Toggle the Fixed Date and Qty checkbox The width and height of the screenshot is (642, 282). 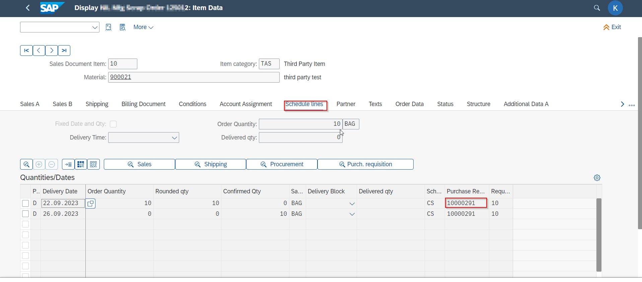[113, 124]
